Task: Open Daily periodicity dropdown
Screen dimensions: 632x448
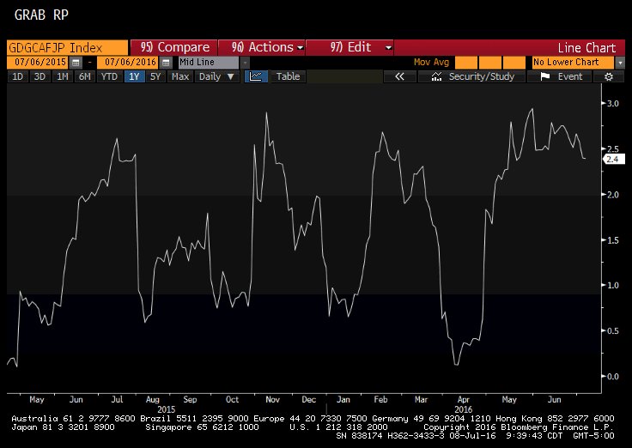Action: 217,76
